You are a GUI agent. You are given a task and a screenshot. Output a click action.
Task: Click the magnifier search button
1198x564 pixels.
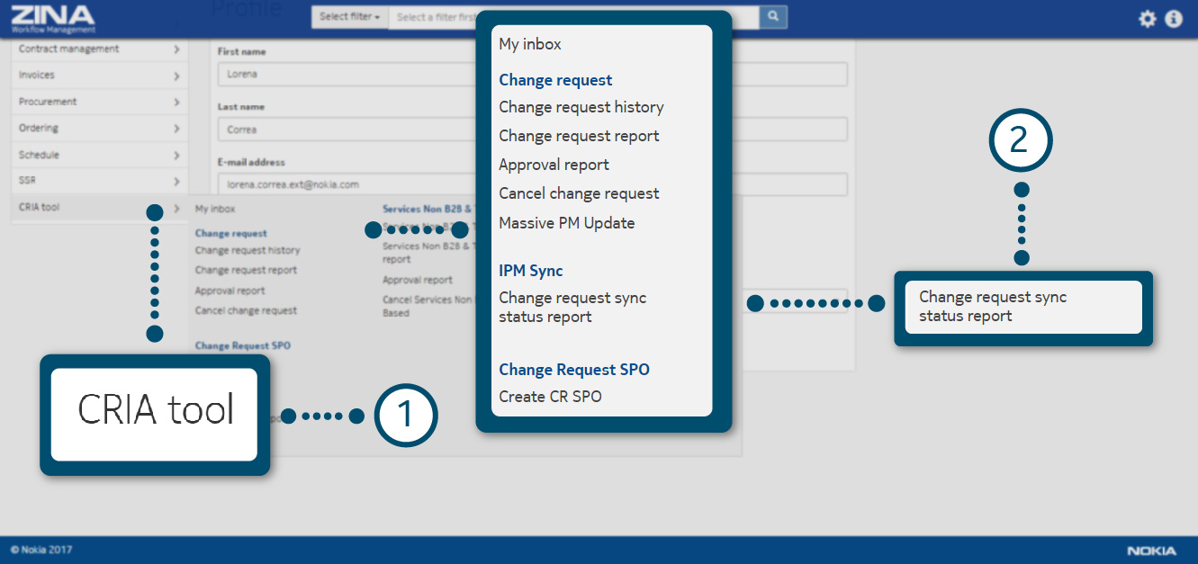(x=773, y=16)
